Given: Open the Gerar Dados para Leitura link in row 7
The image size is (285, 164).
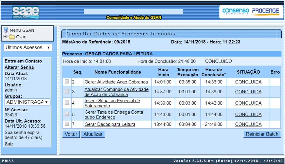Looking at the screenshot, I should point(110,124).
